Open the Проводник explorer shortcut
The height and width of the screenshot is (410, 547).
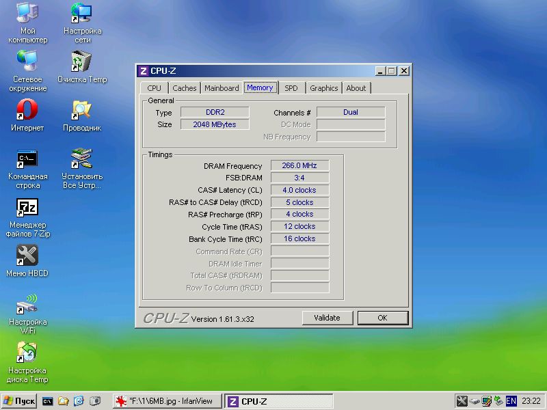[82, 115]
